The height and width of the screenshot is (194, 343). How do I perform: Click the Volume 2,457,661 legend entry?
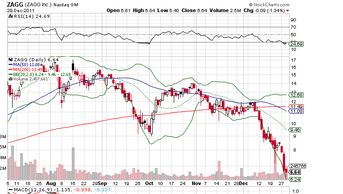pos(31,79)
